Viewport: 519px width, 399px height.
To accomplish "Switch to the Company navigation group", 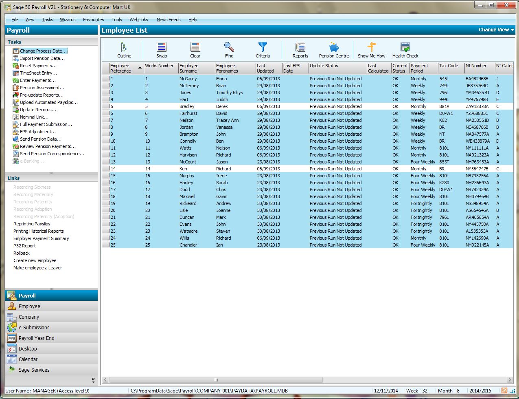I will 51,317.
